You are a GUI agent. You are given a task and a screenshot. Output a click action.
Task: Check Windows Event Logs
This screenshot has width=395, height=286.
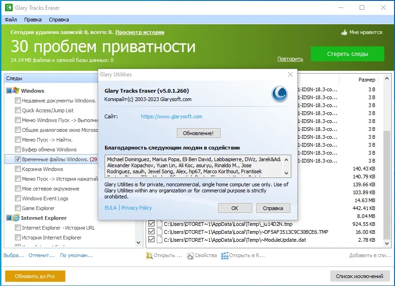[x=18, y=198]
